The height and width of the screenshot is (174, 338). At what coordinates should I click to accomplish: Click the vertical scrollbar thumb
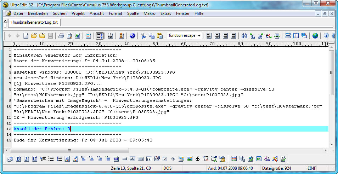coord(332,72)
